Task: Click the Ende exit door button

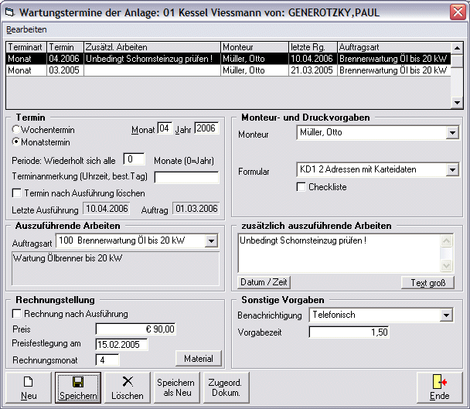Action: (x=440, y=387)
